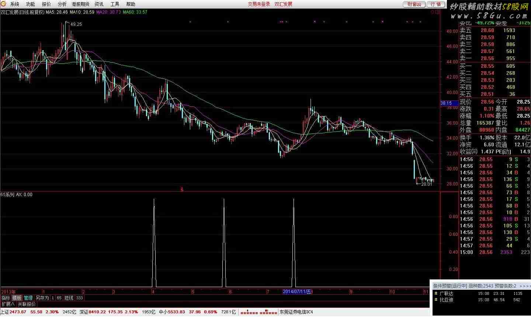This screenshot has width=531, height=317.
Task: Click the 行情 button
Action: (435, 4)
